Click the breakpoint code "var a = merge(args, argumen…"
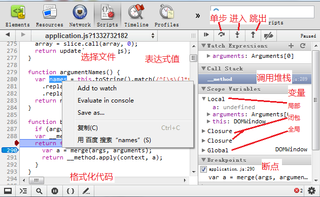Viewport: 320px width, 197px height. tap(258, 177)
